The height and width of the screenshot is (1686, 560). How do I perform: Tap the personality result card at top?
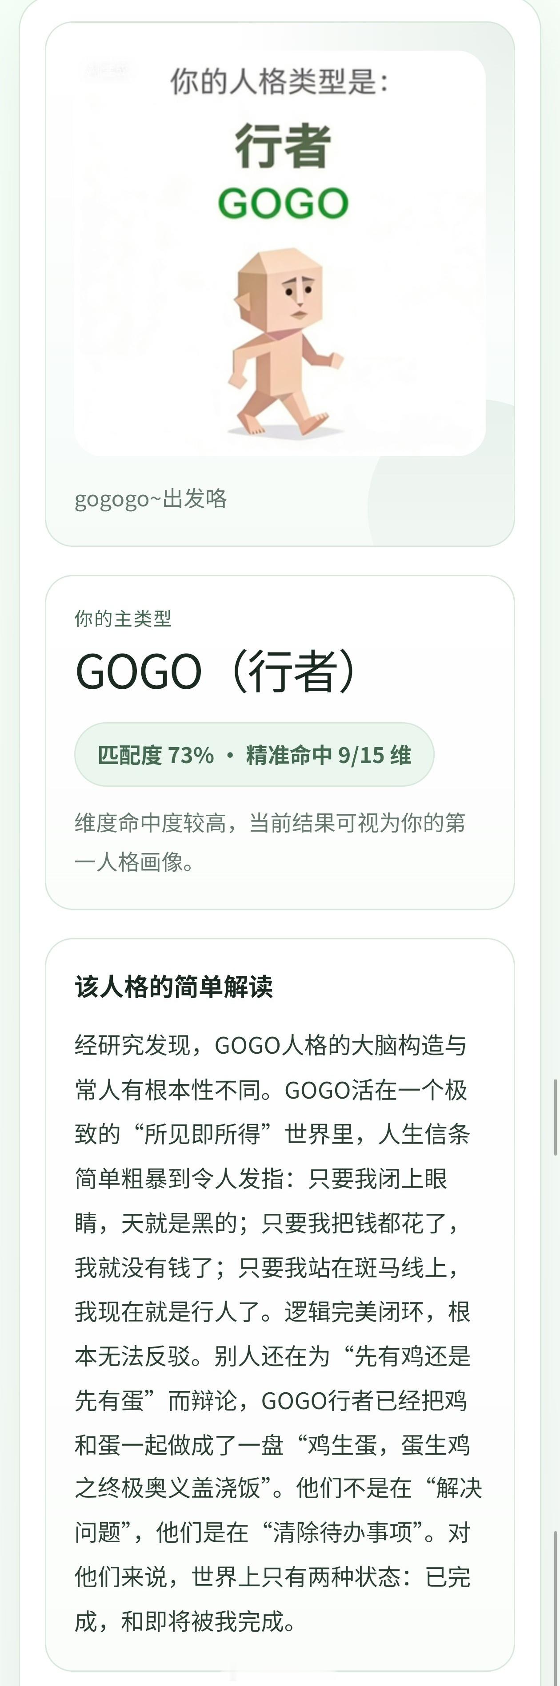[280, 281]
